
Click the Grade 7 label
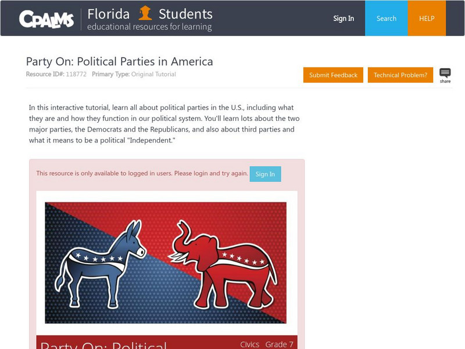tap(280, 344)
